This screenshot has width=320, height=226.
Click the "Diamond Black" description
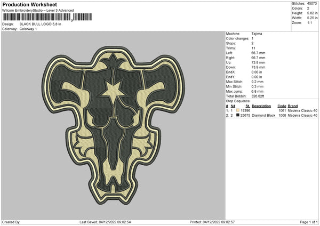pyautogui.click(x=263, y=116)
